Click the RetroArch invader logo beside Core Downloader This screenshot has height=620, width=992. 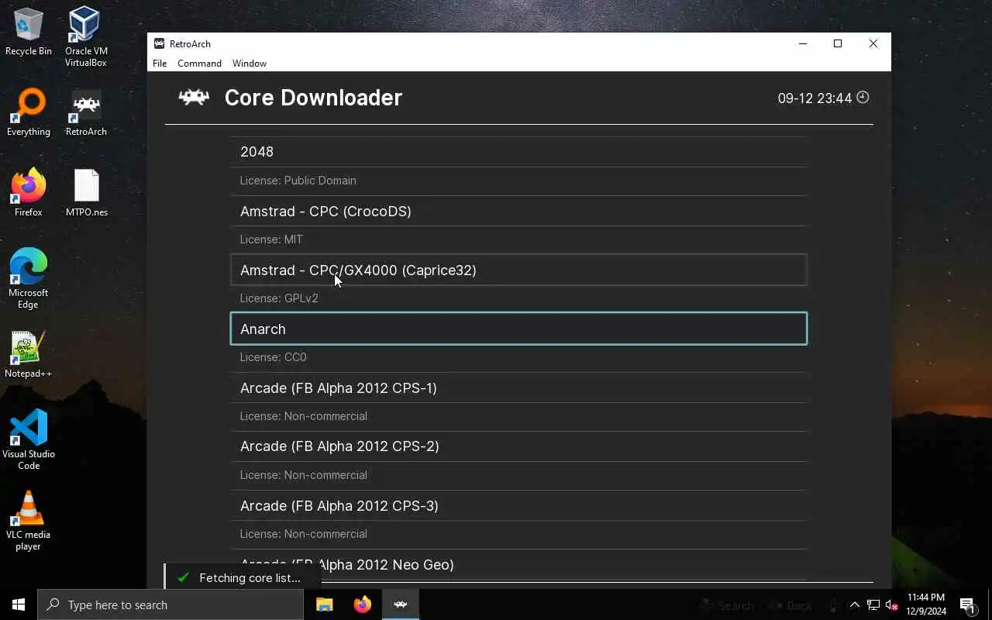tap(194, 97)
